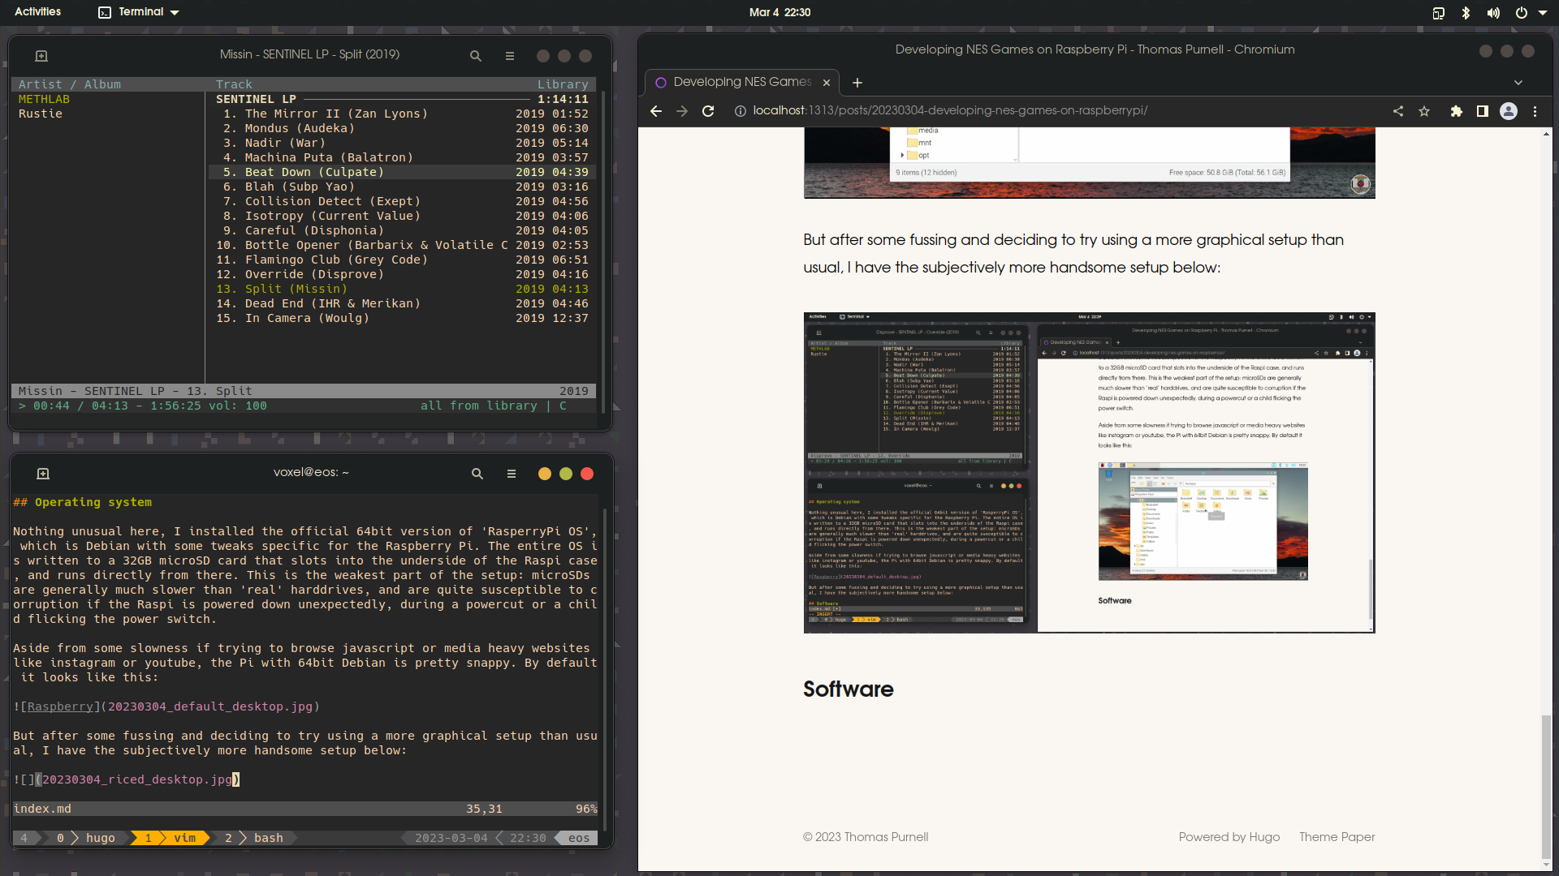
Task: Open new tab icon in voxel@eos terminal
Action: click(43, 474)
